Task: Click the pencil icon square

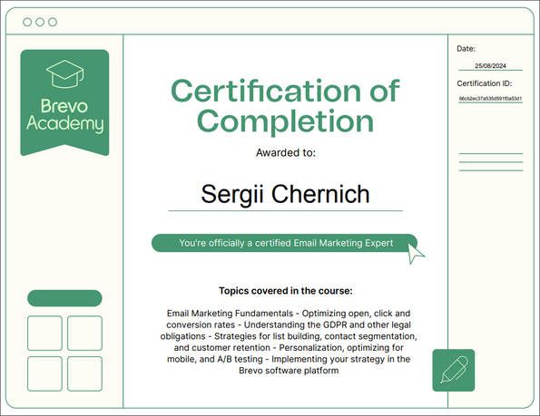Action: (x=454, y=371)
